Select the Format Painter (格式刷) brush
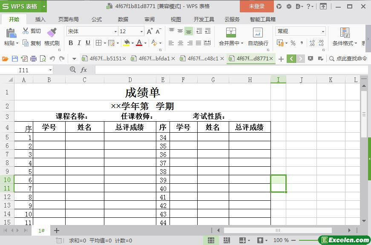 pyautogui.click(x=52, y=33)
